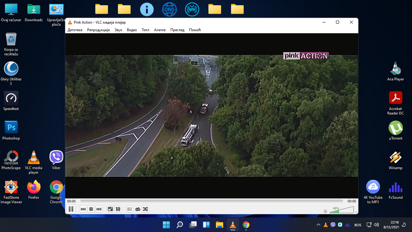The image size is (412, 232).
Task: Select the Downloads desktop icon
Action: coord(34,13)
